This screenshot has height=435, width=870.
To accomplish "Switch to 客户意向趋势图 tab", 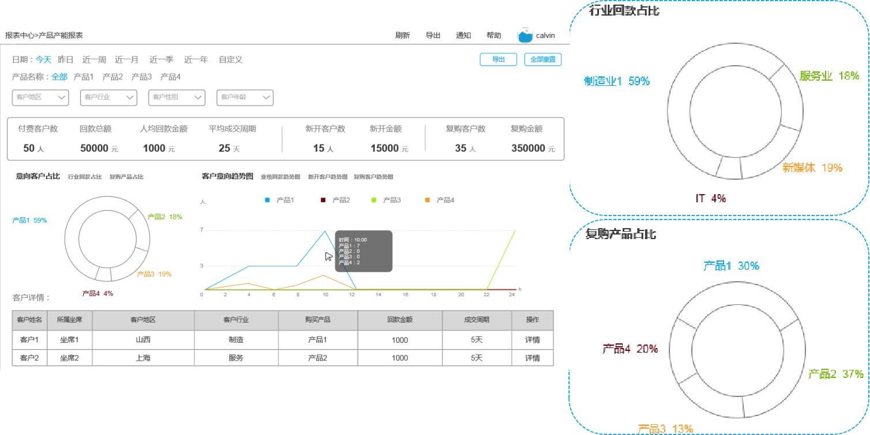I will pyautogui.click(x=228, y=177).
